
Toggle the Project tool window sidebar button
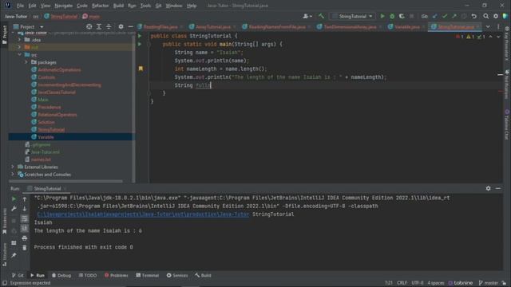(4, 35)
